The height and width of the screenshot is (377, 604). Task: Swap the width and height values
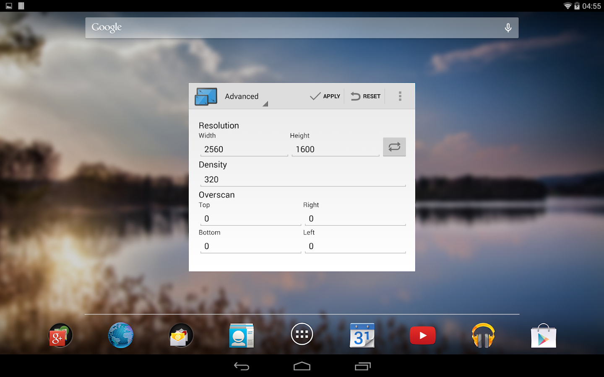[394, 147]
